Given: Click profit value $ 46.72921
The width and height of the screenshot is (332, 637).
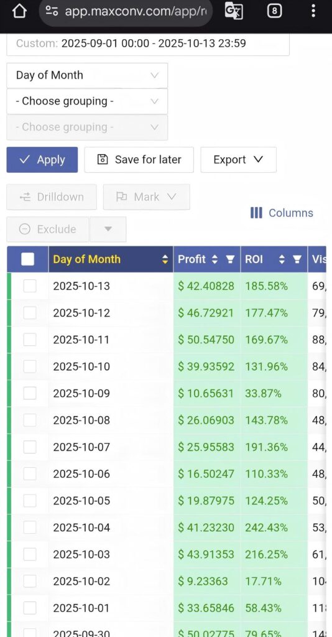Looking at the screenshot, I should pos(206,314).
